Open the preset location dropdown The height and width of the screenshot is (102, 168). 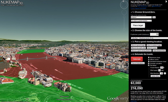tap(141, 21)
